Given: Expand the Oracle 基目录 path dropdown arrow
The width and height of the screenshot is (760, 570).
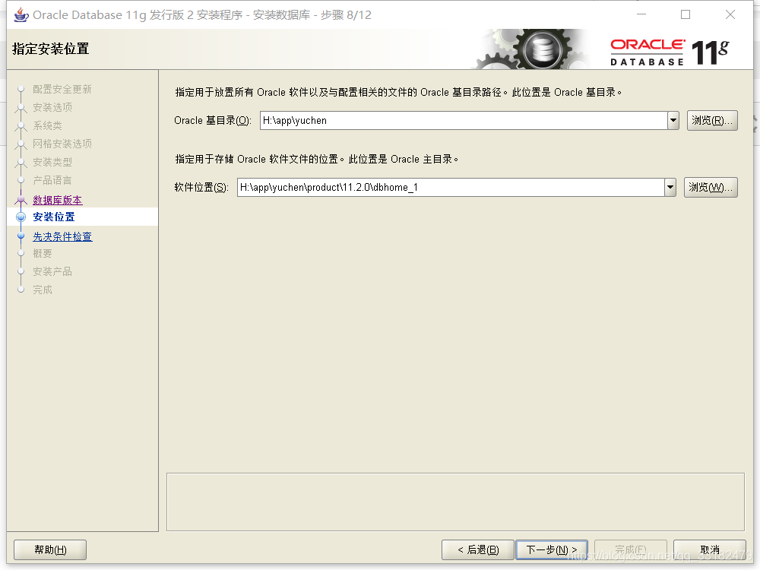Looking at the screenshot, I should (673, 120).
